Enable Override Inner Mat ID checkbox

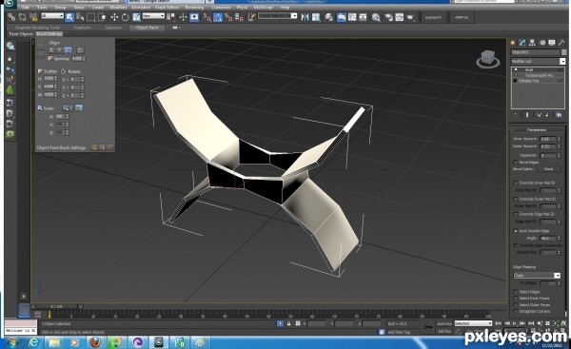(x=516, y=183)
